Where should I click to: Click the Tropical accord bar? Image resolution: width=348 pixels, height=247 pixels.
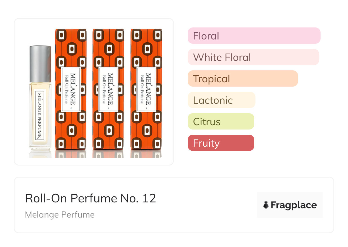click(243, 79)
